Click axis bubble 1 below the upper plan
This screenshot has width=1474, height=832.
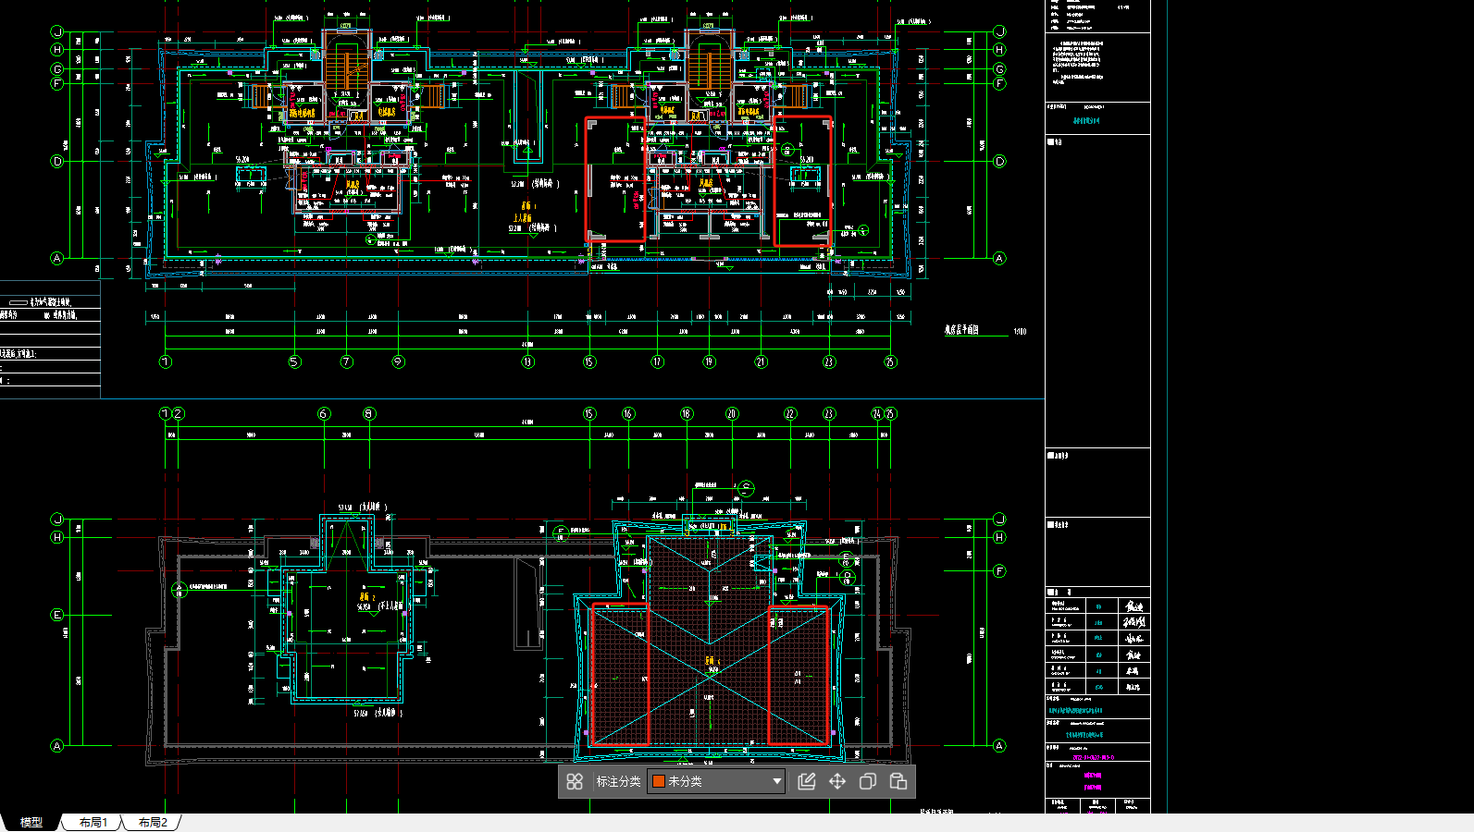coord(166,361)
